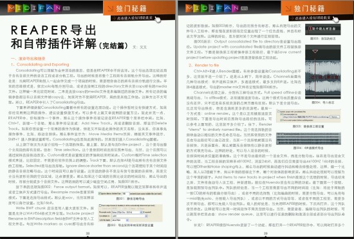The width and height of the screenshot is (354, 239).
Task: Click the figure 006 four-channel export image
Action: click(308, 139)
